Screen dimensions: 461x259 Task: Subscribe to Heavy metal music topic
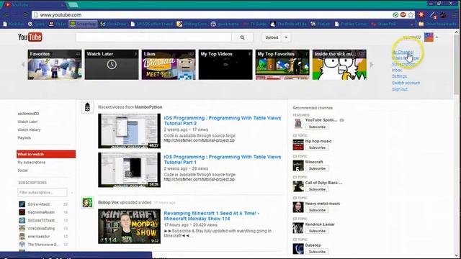coord(317,210)
